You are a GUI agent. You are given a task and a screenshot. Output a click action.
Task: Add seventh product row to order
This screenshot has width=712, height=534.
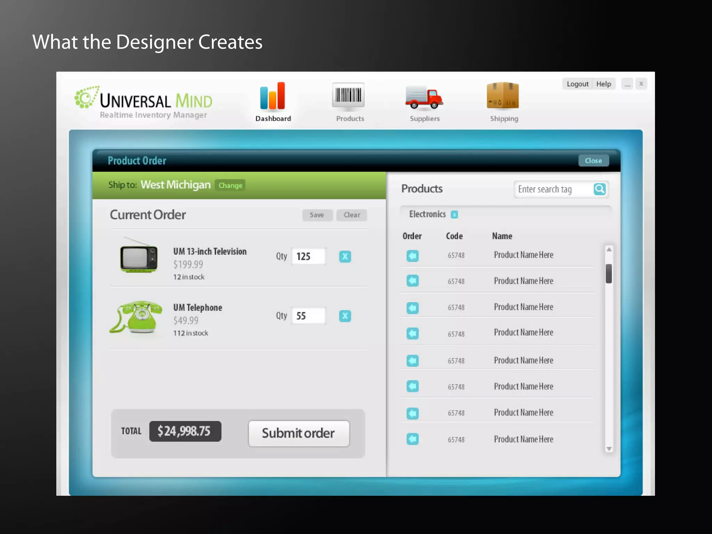point(412,413)
